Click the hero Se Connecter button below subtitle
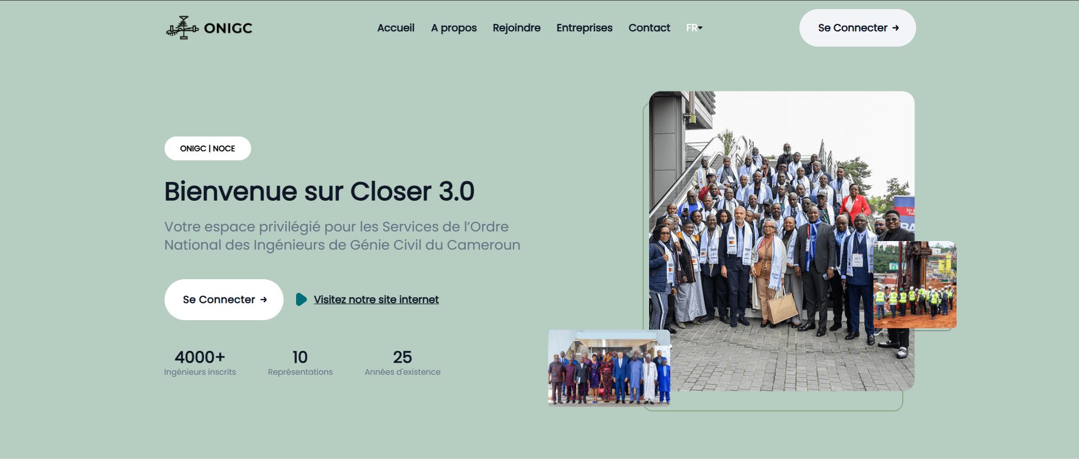 224,300
